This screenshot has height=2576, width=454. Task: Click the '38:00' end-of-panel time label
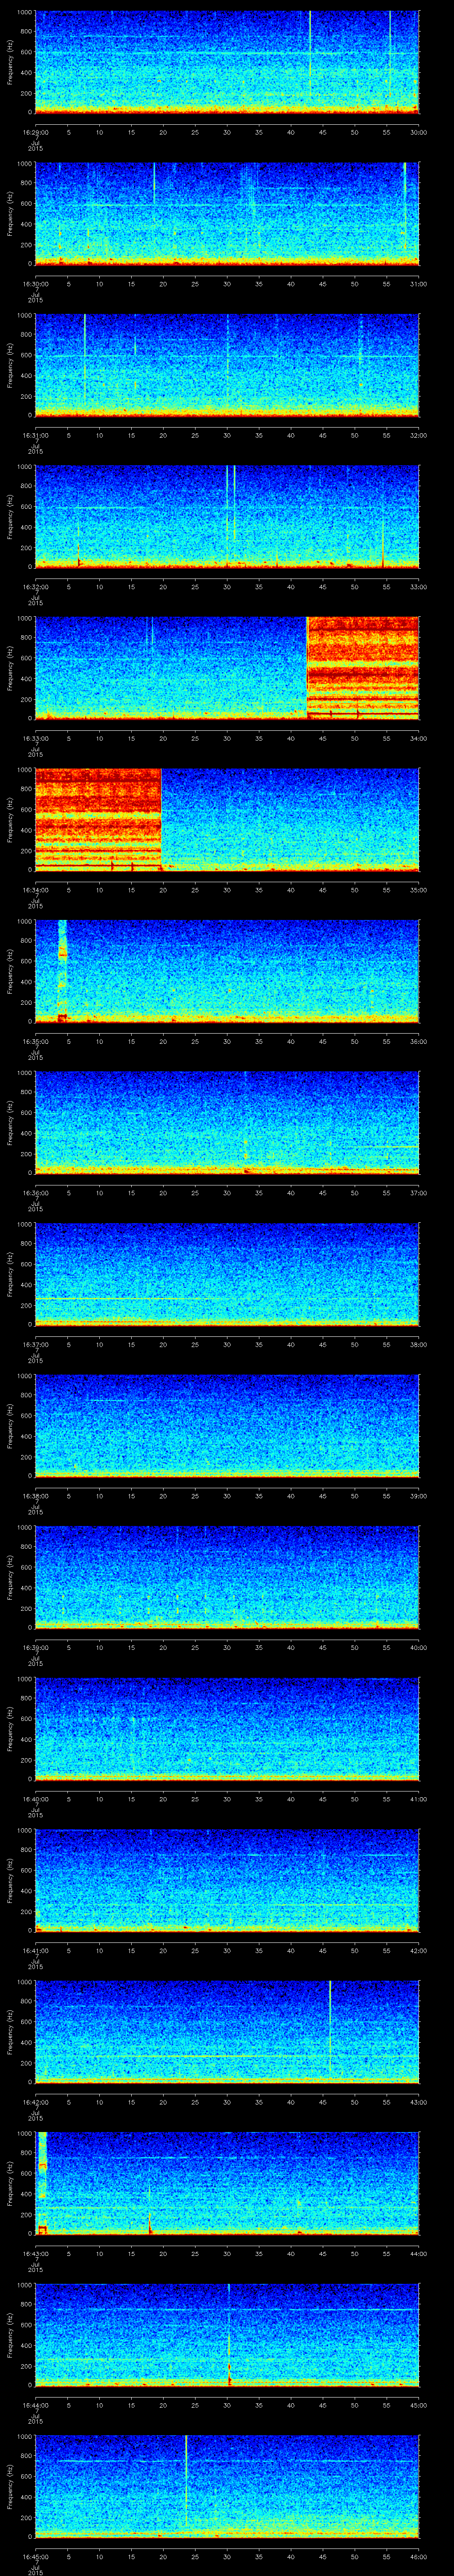point(418,1344)
